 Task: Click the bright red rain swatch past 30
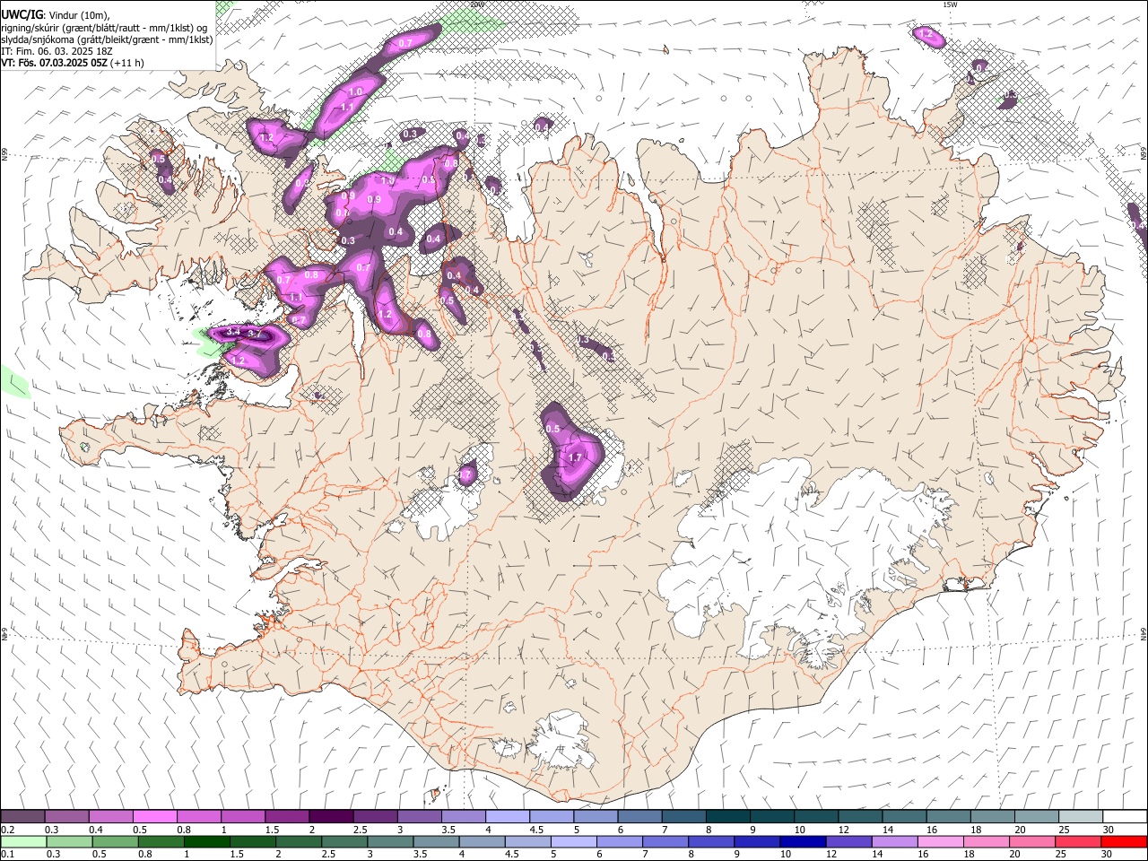click(x=1123, y=841)
